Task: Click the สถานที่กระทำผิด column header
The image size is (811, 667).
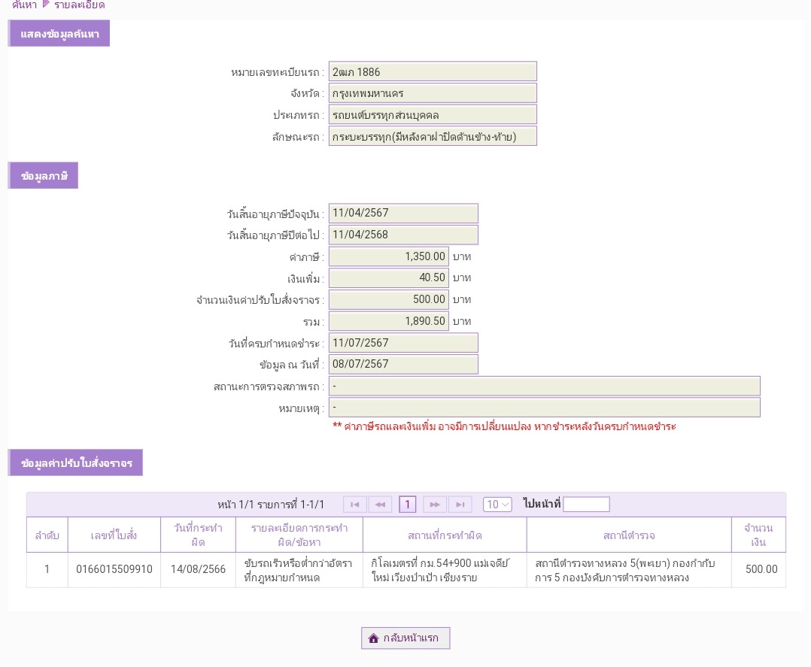Action: coord(445,535)
